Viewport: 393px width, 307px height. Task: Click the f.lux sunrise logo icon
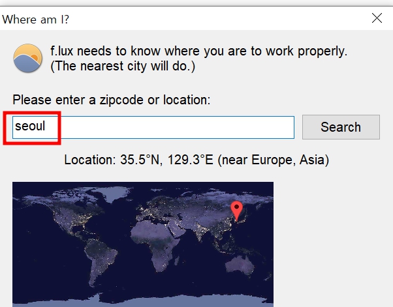27,58
